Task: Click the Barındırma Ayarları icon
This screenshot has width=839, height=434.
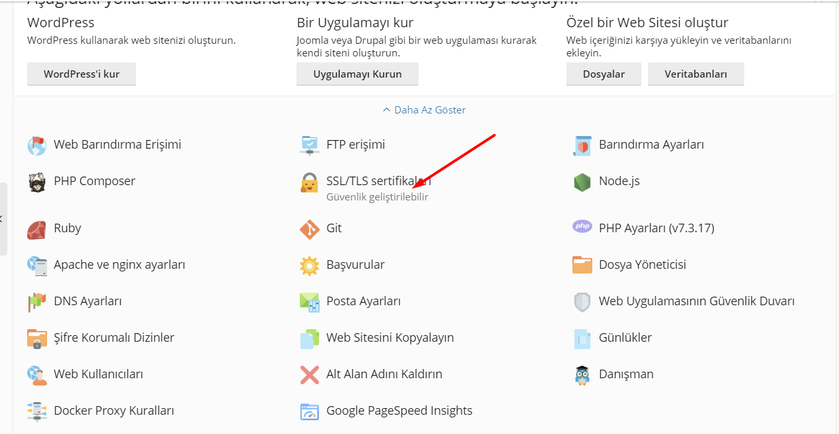Action: coord(582,145)
